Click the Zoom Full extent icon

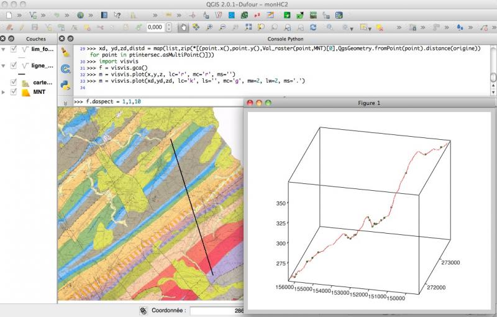pyautogui.click(x=248, y=27)
